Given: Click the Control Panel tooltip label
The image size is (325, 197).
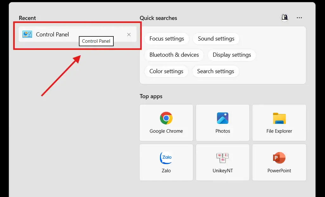Looking at the screenshot, I should point(96,41).
